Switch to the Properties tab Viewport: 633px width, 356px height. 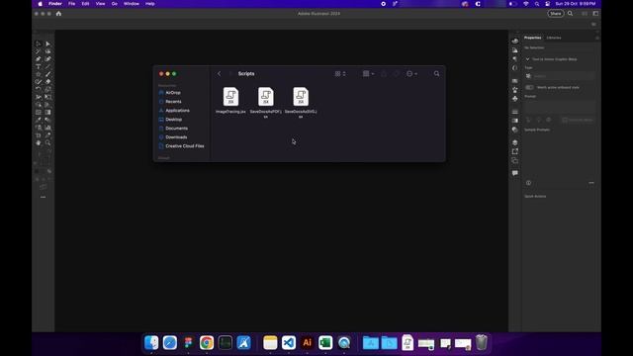[532, 38]
